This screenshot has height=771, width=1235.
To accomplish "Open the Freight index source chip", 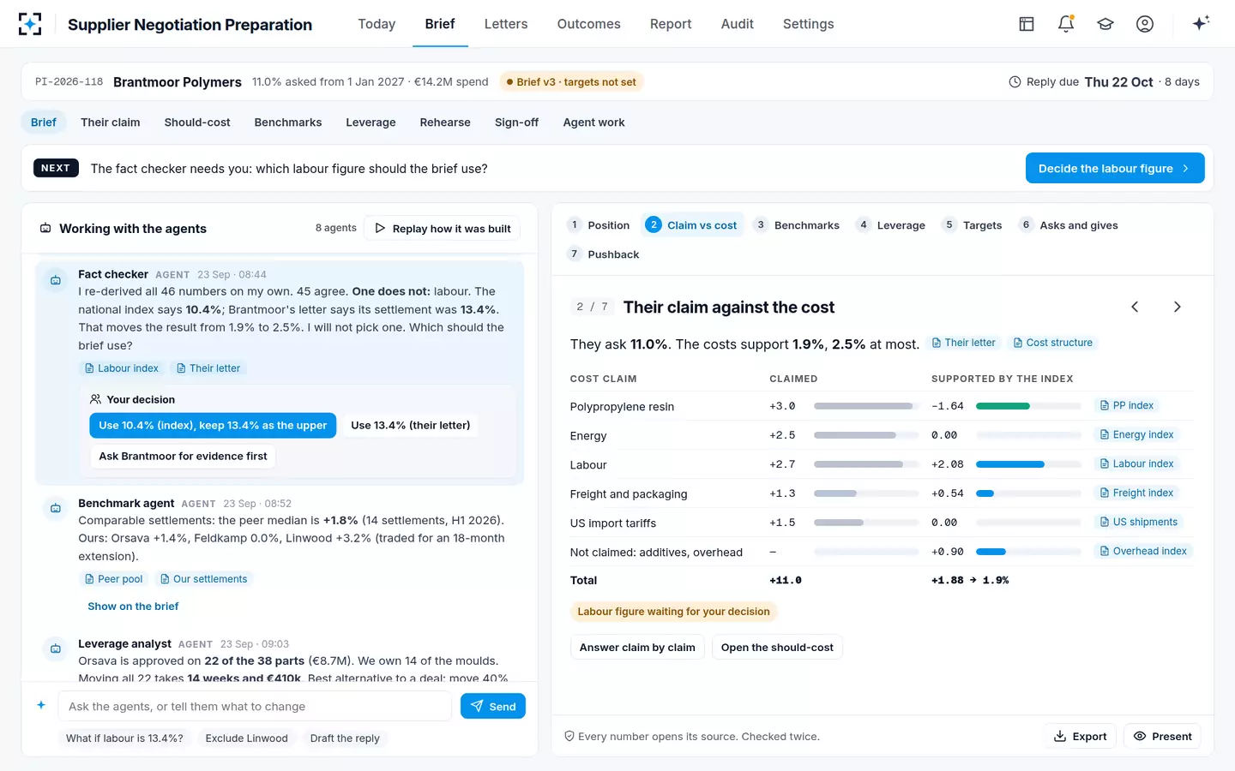I will click(1137, 493).
